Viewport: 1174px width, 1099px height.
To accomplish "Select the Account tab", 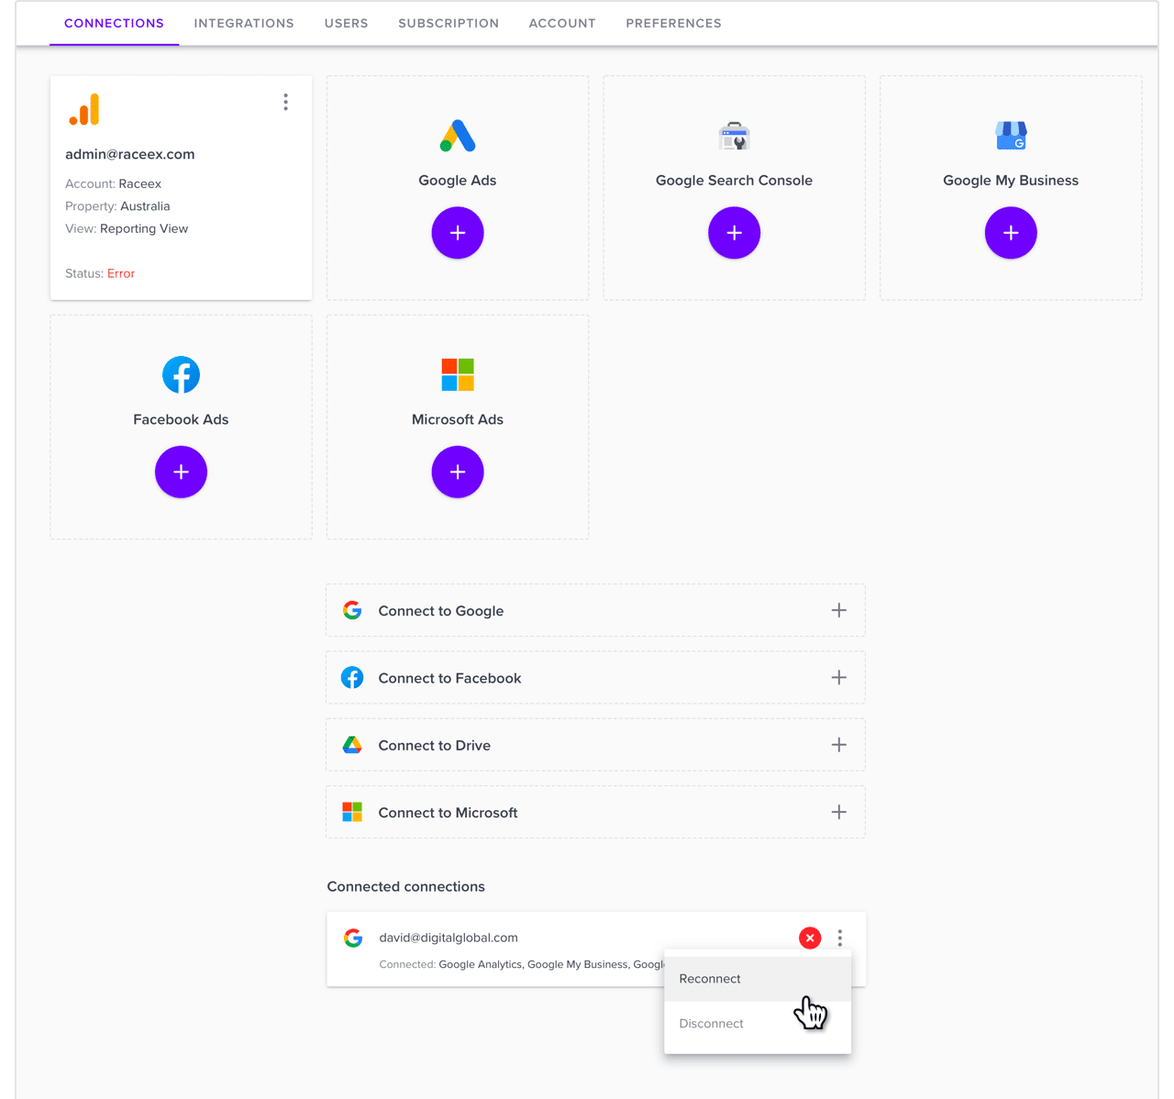I will pyautogui.click(x=562, y=23).
